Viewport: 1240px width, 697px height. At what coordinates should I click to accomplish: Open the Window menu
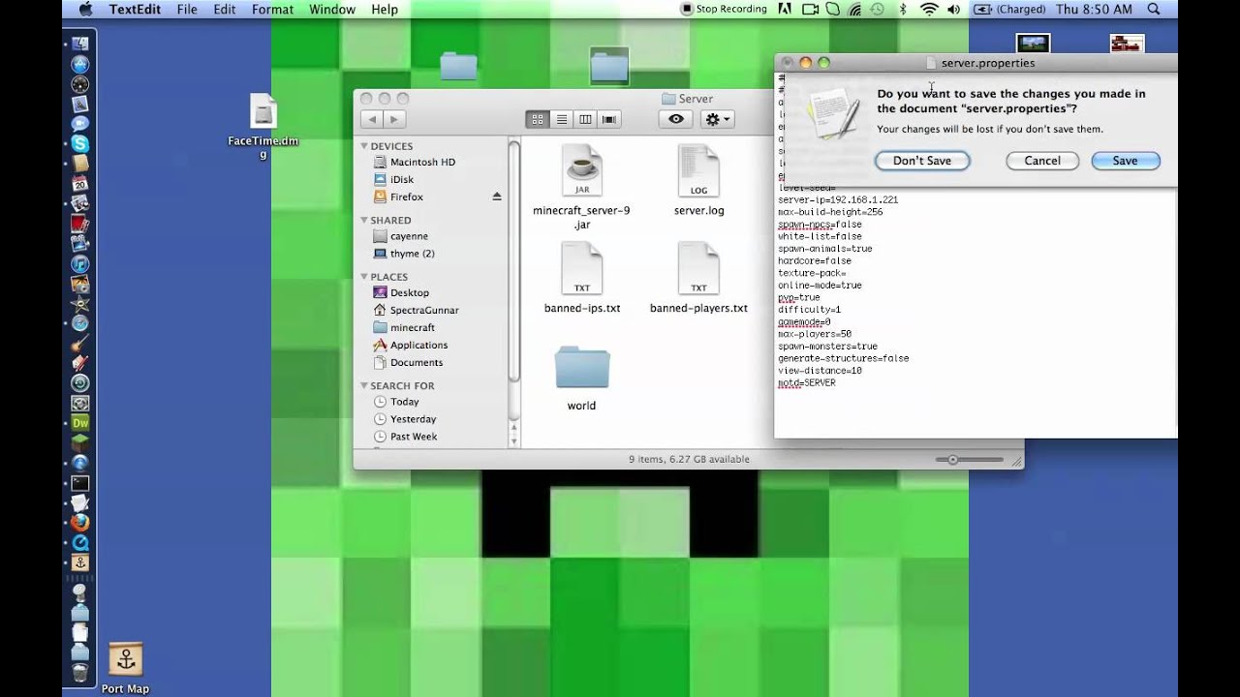[x=332, y=9]
